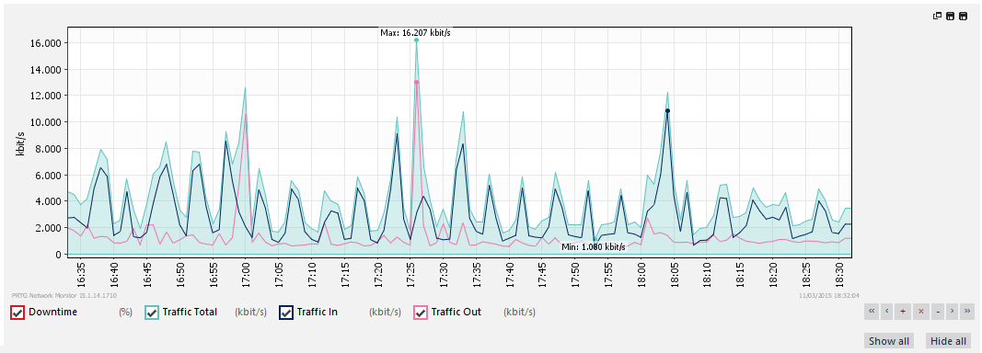Viewport: 982px width, 353px height.
Task: Toggle the Traffic In checkbox
Action: [286, 313]
